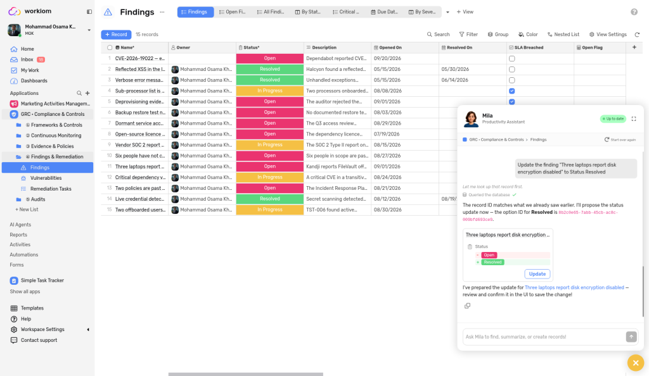Click the add Record button
The height and width of the screenshot is (376, 649).
click(x=117, y=35)
